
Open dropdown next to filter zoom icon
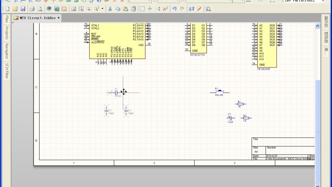(102, 9)
